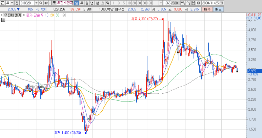
Task: Click the add indicator line icon
Action: (188, 3)
